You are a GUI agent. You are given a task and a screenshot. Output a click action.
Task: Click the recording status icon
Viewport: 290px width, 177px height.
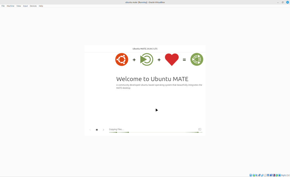pos(271,175)
